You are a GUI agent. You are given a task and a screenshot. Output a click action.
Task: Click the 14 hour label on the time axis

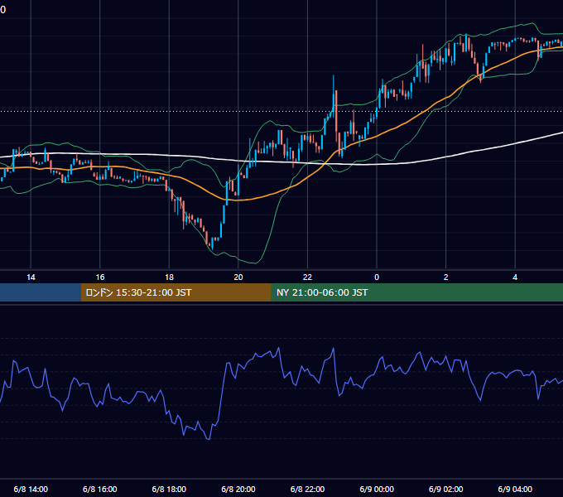[31, 277]
